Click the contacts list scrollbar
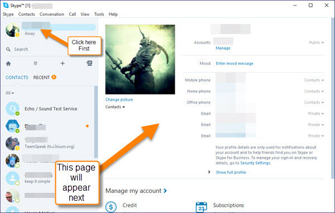Image resolution: width=335 pixels, height=213 pixels. (x=96, y=122)
